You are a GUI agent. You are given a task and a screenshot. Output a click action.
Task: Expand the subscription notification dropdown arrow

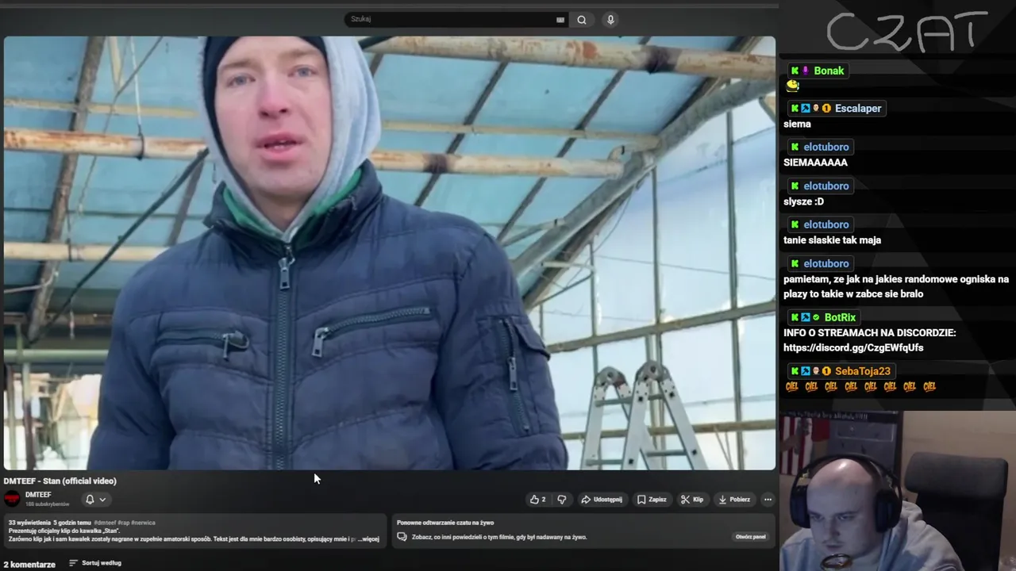pyautogui.click(x=102, y=500)
